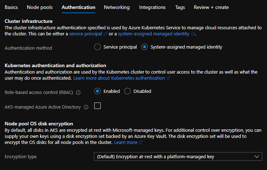Screen dimensions: 267x170
Task: Open Learn more about Kubernetes authentication link
Action: click(119, 78)
